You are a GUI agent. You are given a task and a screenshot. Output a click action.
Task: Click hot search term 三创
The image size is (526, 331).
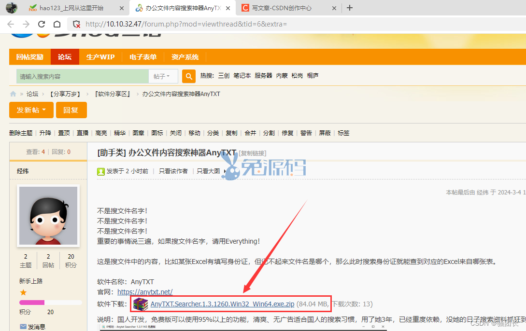(224, 76)
